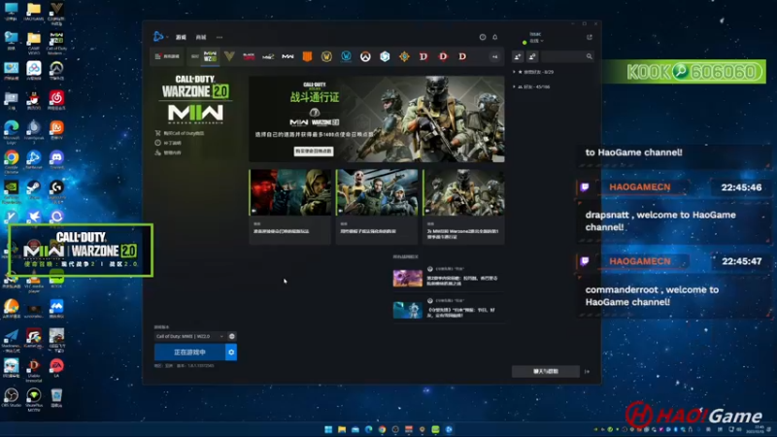Select the white MW Modern Warfare icon

(x=287, y=56)
